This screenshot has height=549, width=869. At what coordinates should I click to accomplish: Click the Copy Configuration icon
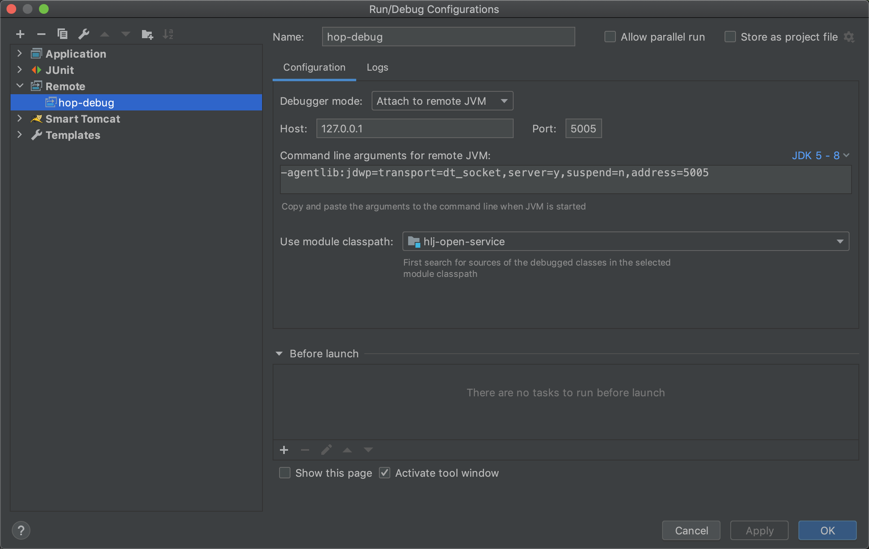coord(62,34)
